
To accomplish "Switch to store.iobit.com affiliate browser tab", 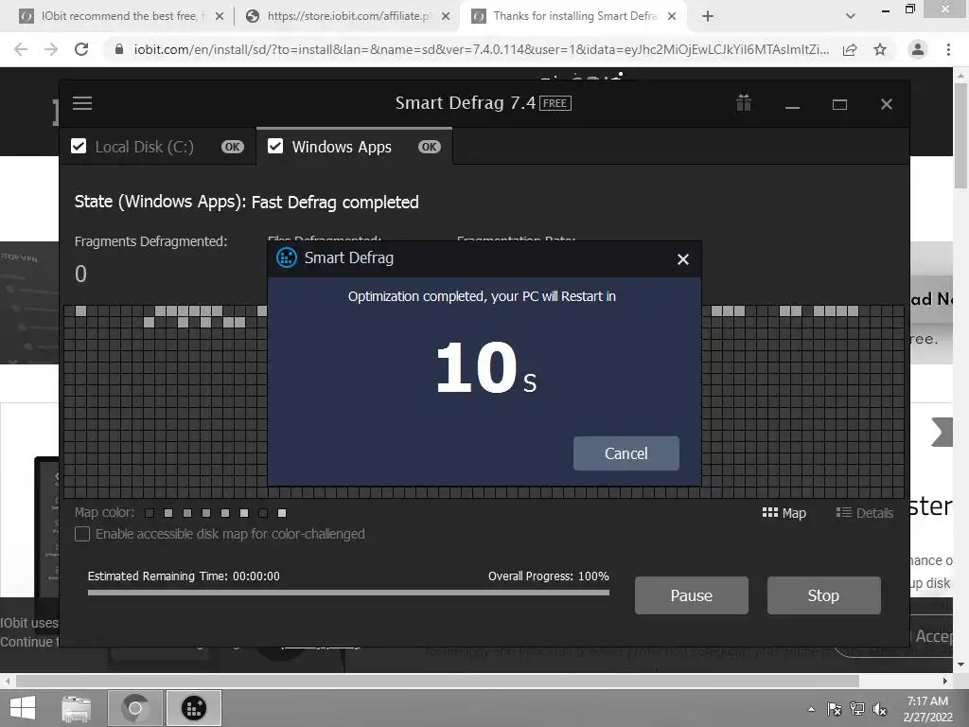I will click(x=346, y=16).
